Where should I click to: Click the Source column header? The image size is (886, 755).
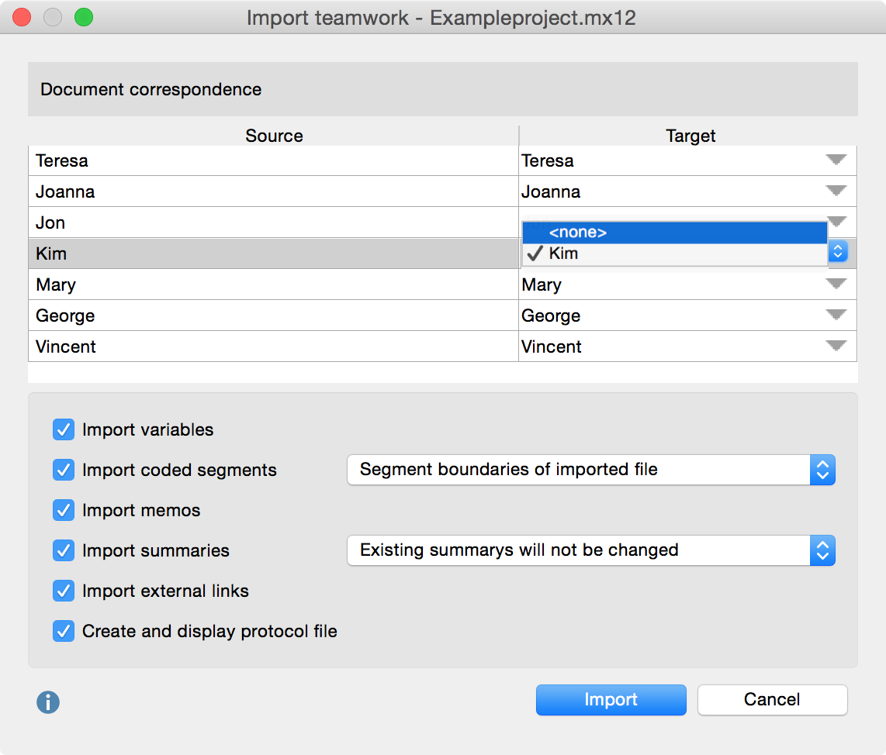(274, 136)
